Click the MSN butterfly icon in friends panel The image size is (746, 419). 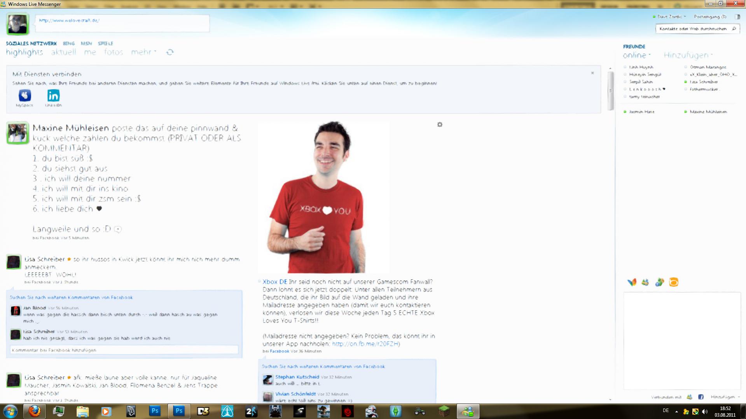click(632, 282)
